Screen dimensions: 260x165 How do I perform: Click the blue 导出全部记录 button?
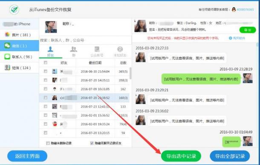coord(230,156)
